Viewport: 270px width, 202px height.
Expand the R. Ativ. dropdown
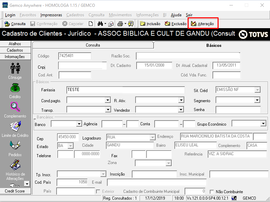(181, 100)
